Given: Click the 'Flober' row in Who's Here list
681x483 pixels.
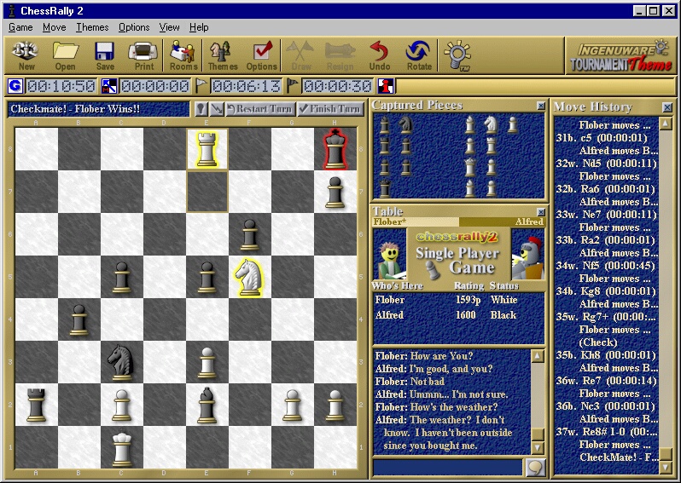Looking at the screenshot, I should (458, 300).
